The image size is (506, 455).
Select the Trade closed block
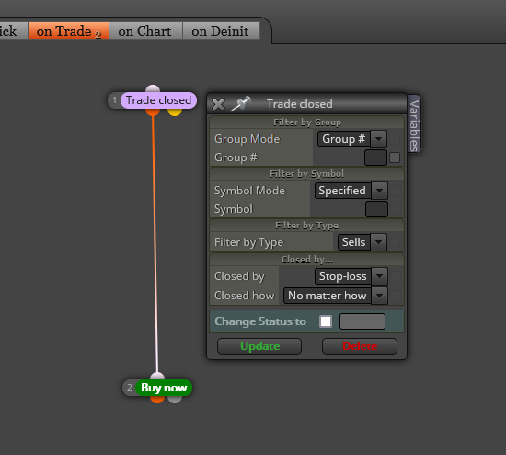pos(158,100)
